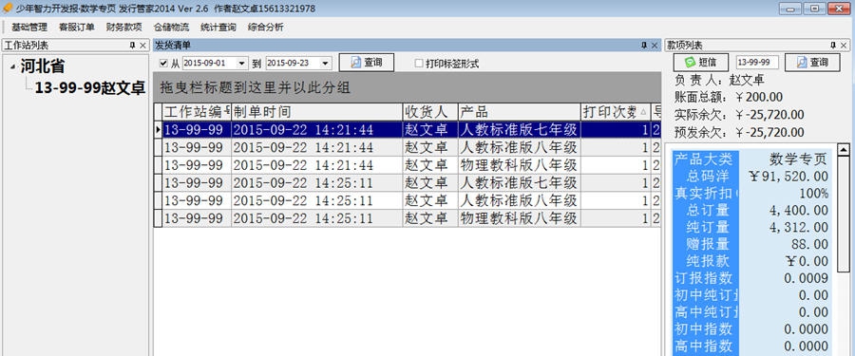Select row 物理教科版八年级 at 14:25:11
Image resolution: width=855 pixels, height=356 pixels.
tap(408, 218)
